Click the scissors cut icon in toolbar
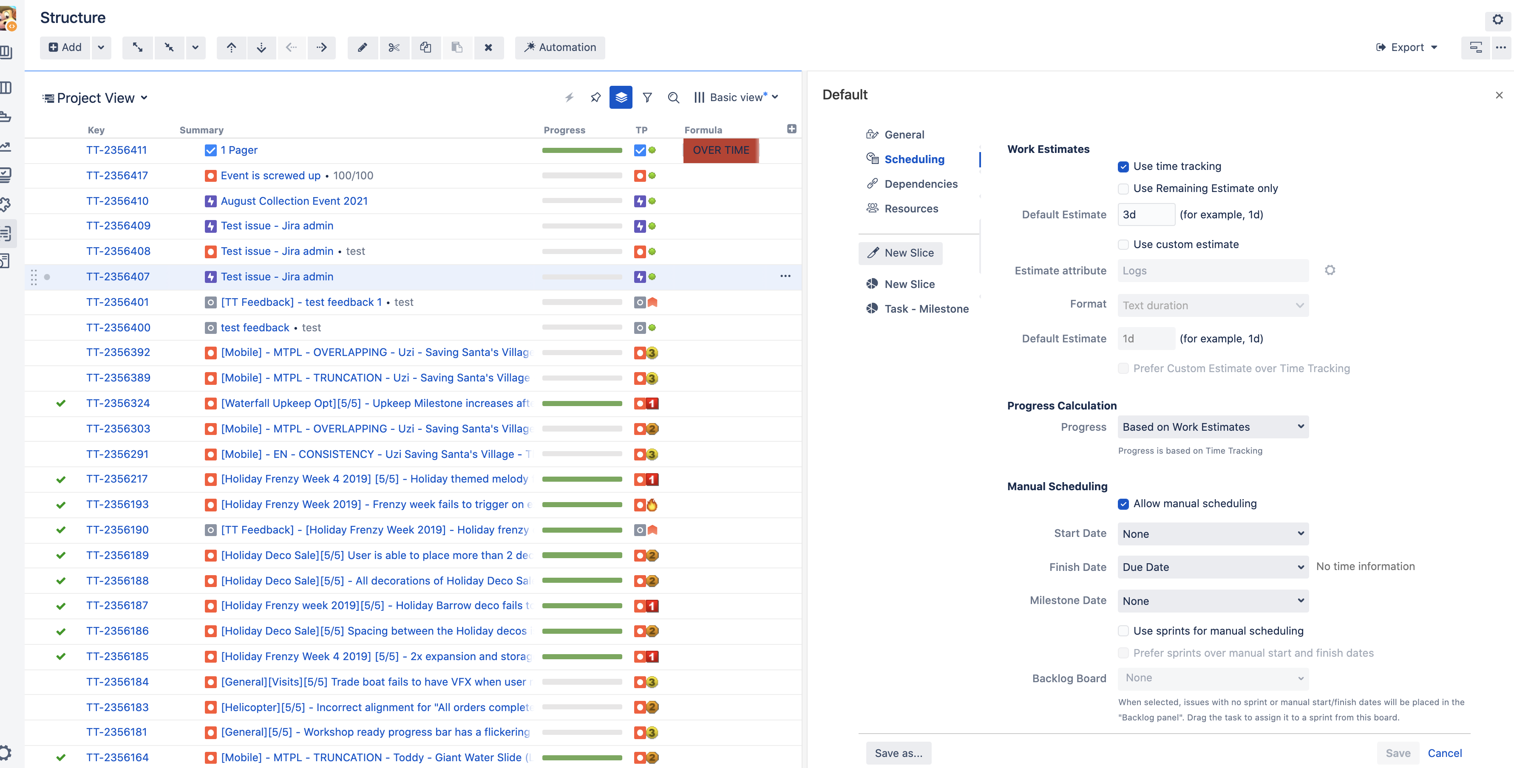 click(394, 48)
